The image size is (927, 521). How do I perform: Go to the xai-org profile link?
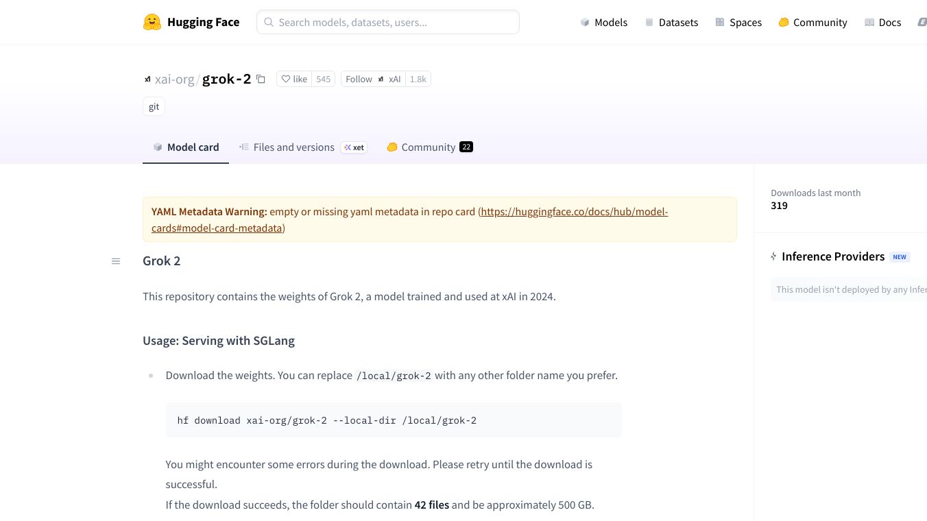click(x=174, y=80)
